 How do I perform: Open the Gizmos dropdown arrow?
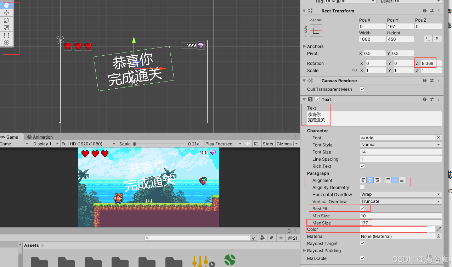pos(296,144)
